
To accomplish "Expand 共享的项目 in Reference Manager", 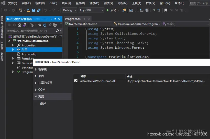I will coord(36,83).
